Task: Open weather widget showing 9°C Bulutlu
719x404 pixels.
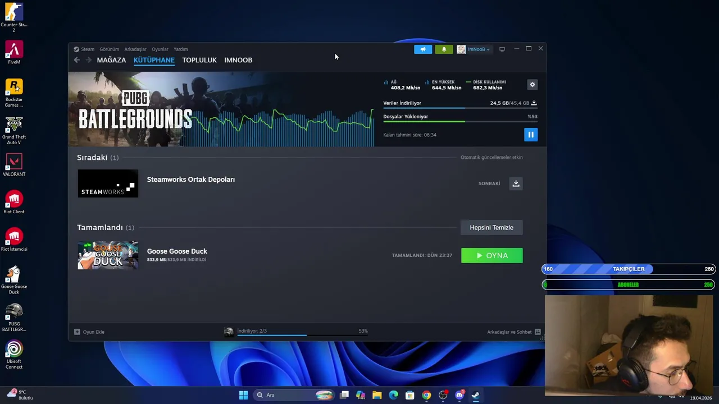Action: 21,395
